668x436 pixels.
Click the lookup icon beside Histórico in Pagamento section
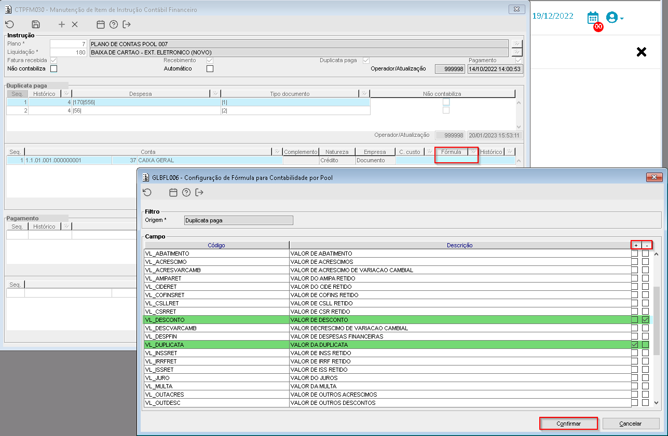tap(65, 227)
